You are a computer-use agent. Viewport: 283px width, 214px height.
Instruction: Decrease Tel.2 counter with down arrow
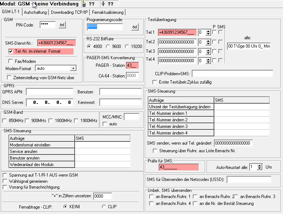tap(208, 44)
